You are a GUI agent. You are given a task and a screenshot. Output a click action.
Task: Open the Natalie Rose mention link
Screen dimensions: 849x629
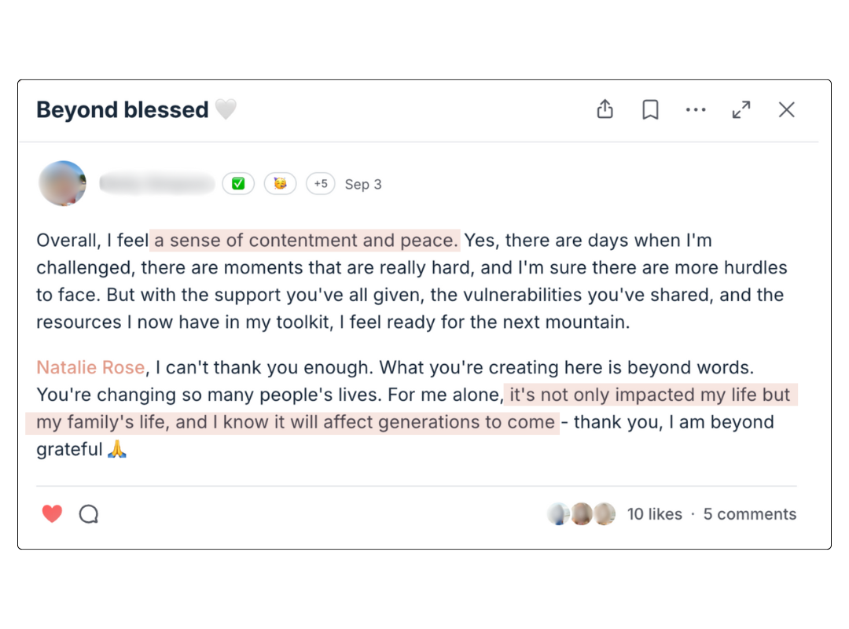click(90, 367)
